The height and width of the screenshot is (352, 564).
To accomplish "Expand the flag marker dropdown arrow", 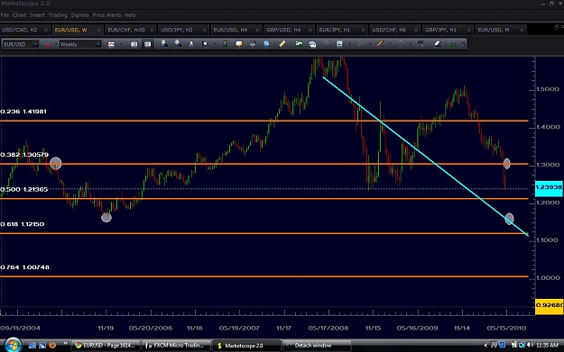I will [x=215, y=44].
